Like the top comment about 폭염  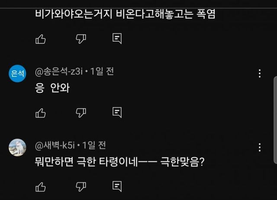[40, 39]
